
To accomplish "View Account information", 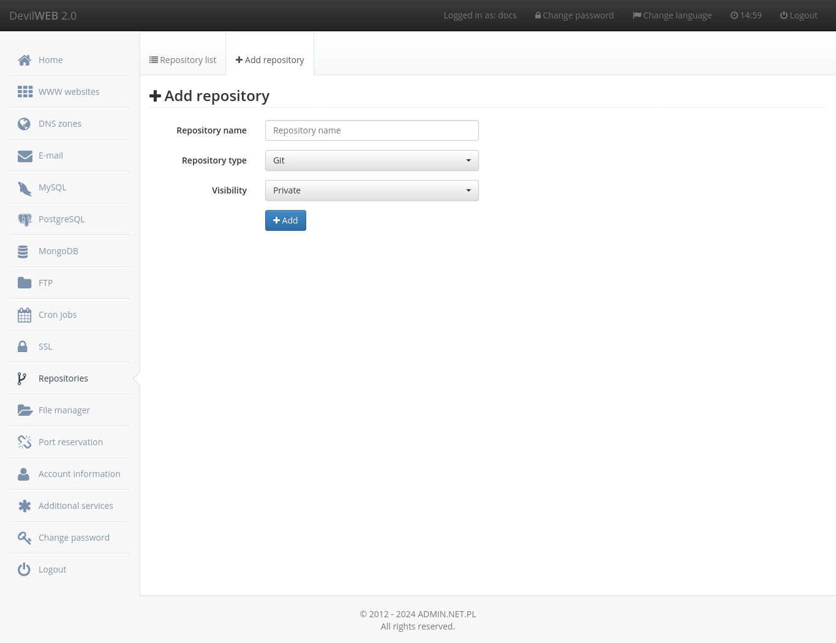I will [79, 473].
